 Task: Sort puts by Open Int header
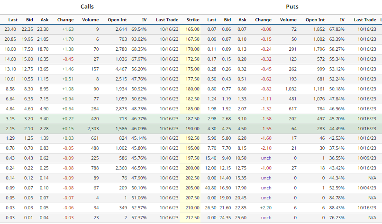point(315,20)
